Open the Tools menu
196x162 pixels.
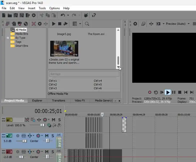[x=42, y=8]
